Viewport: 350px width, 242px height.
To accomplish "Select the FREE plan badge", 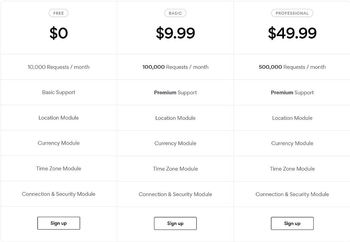I will pos(59,13).
